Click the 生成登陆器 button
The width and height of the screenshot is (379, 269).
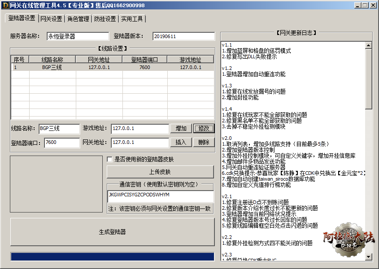(112, 232)
